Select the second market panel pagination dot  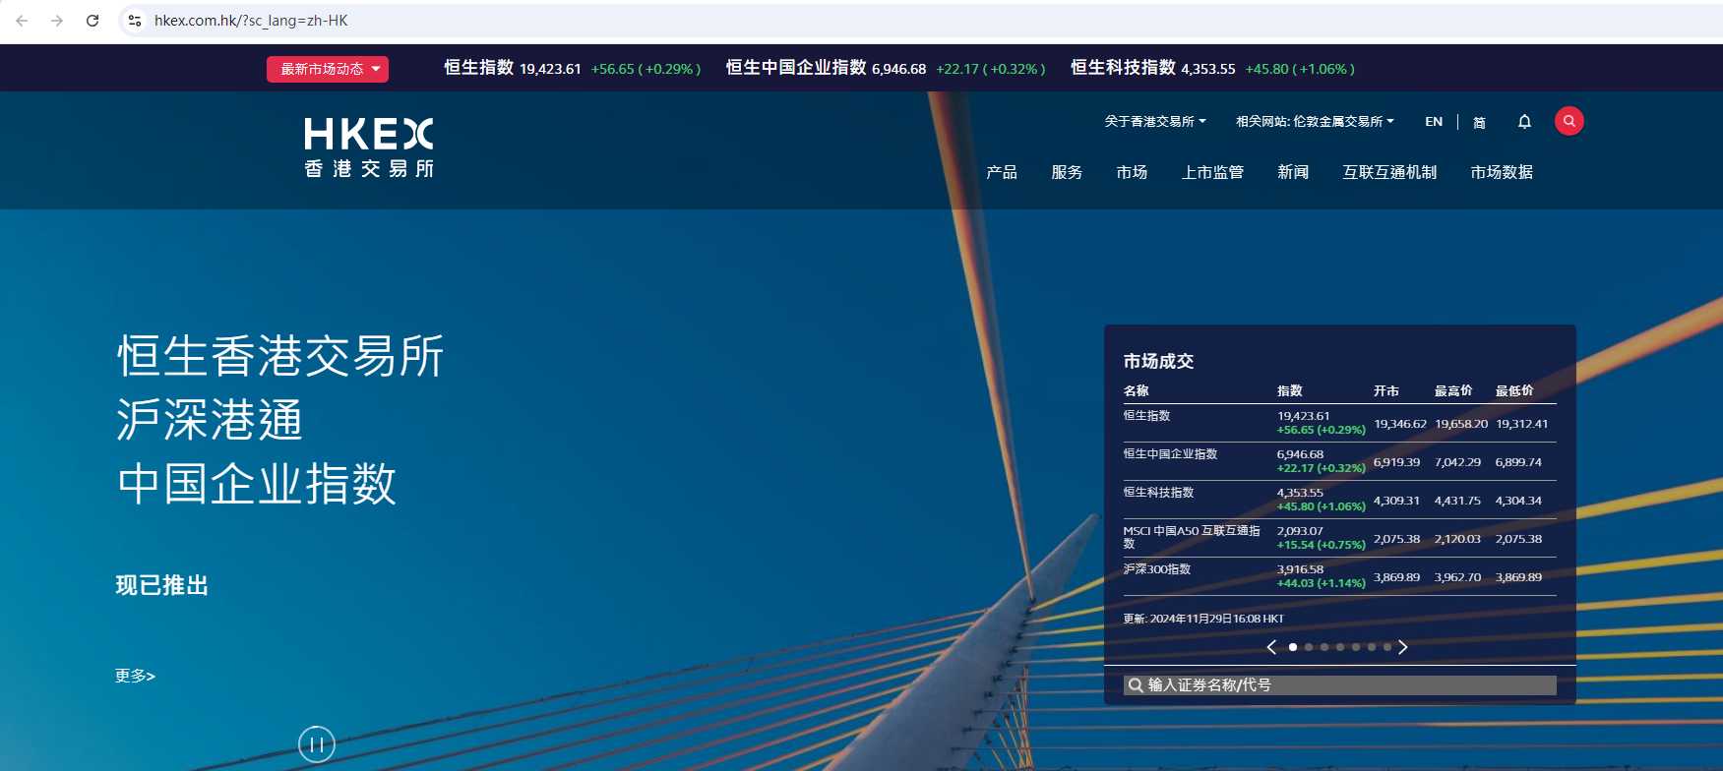click(1309, 647)
